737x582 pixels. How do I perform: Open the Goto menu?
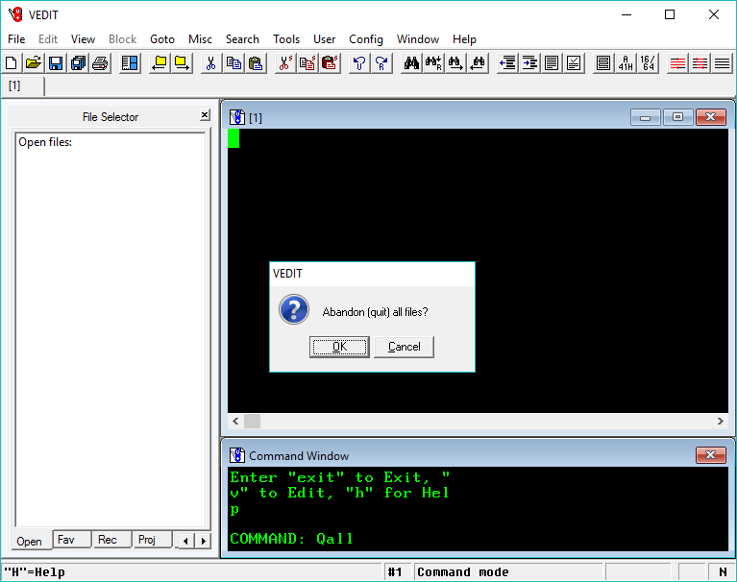coord(162,39)
